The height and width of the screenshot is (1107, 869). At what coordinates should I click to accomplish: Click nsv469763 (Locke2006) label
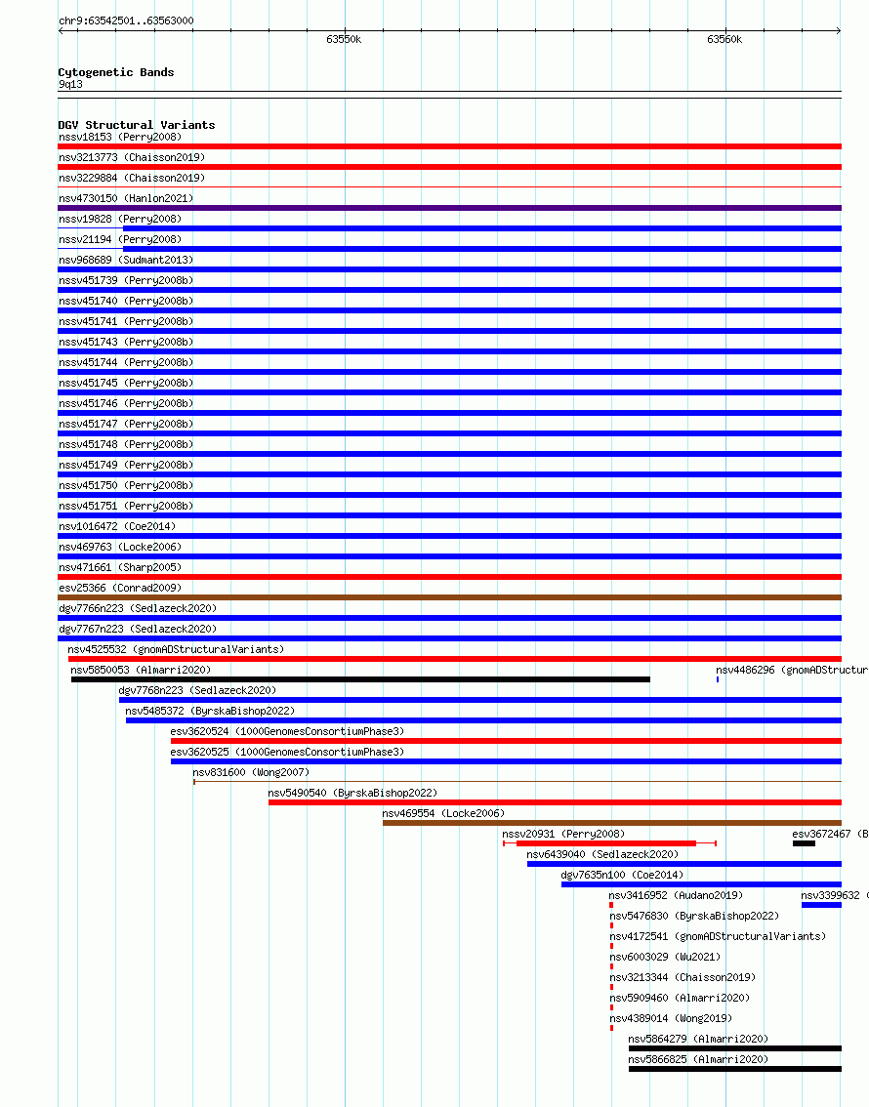coord(120,547)
